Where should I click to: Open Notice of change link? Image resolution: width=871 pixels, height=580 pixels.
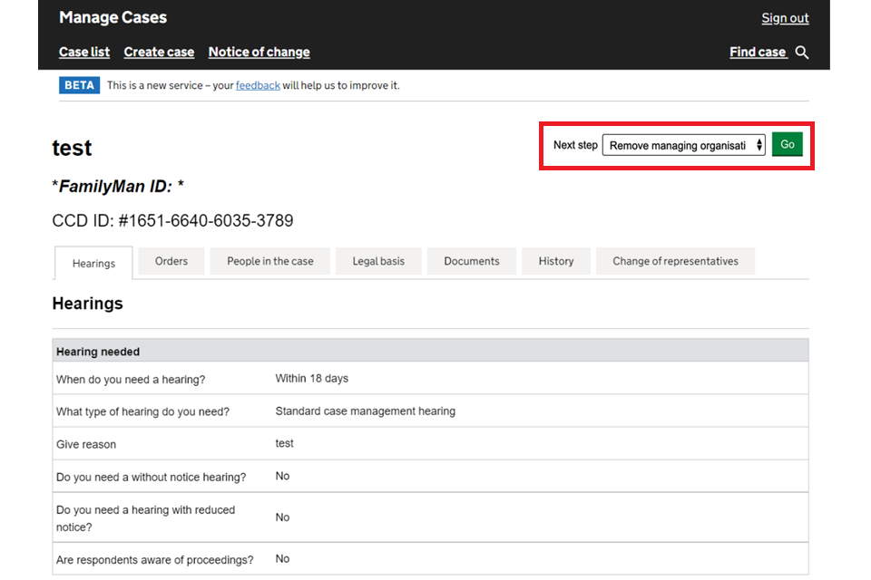[259, 52]
